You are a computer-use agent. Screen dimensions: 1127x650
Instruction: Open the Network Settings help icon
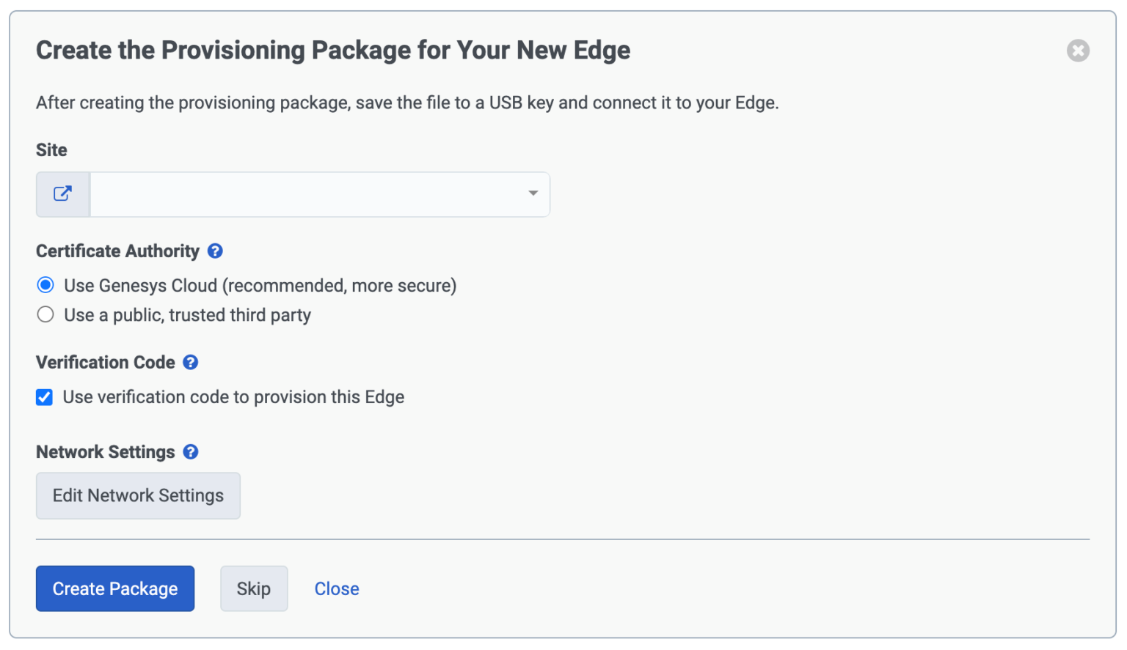[190, 451]
